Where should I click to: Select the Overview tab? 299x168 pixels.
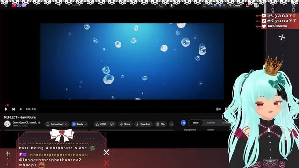click(211, 123)
